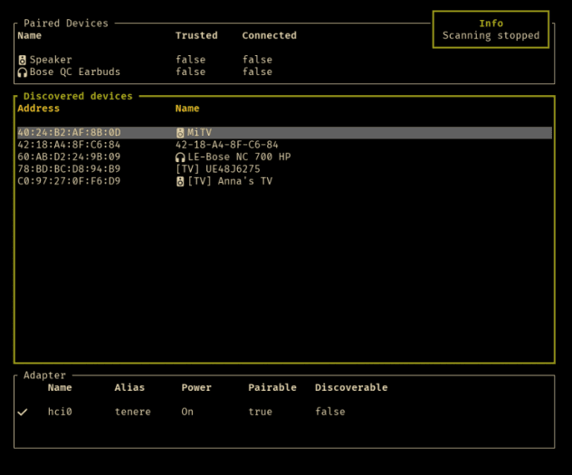Click the Name header in Discovered devices
Screen dimensions: 572x475
point(187,109)
